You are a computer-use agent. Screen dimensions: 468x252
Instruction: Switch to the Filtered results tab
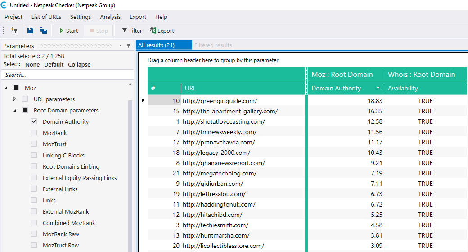213,45
